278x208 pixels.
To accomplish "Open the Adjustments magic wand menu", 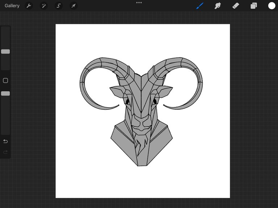I will tap(43, 6).
